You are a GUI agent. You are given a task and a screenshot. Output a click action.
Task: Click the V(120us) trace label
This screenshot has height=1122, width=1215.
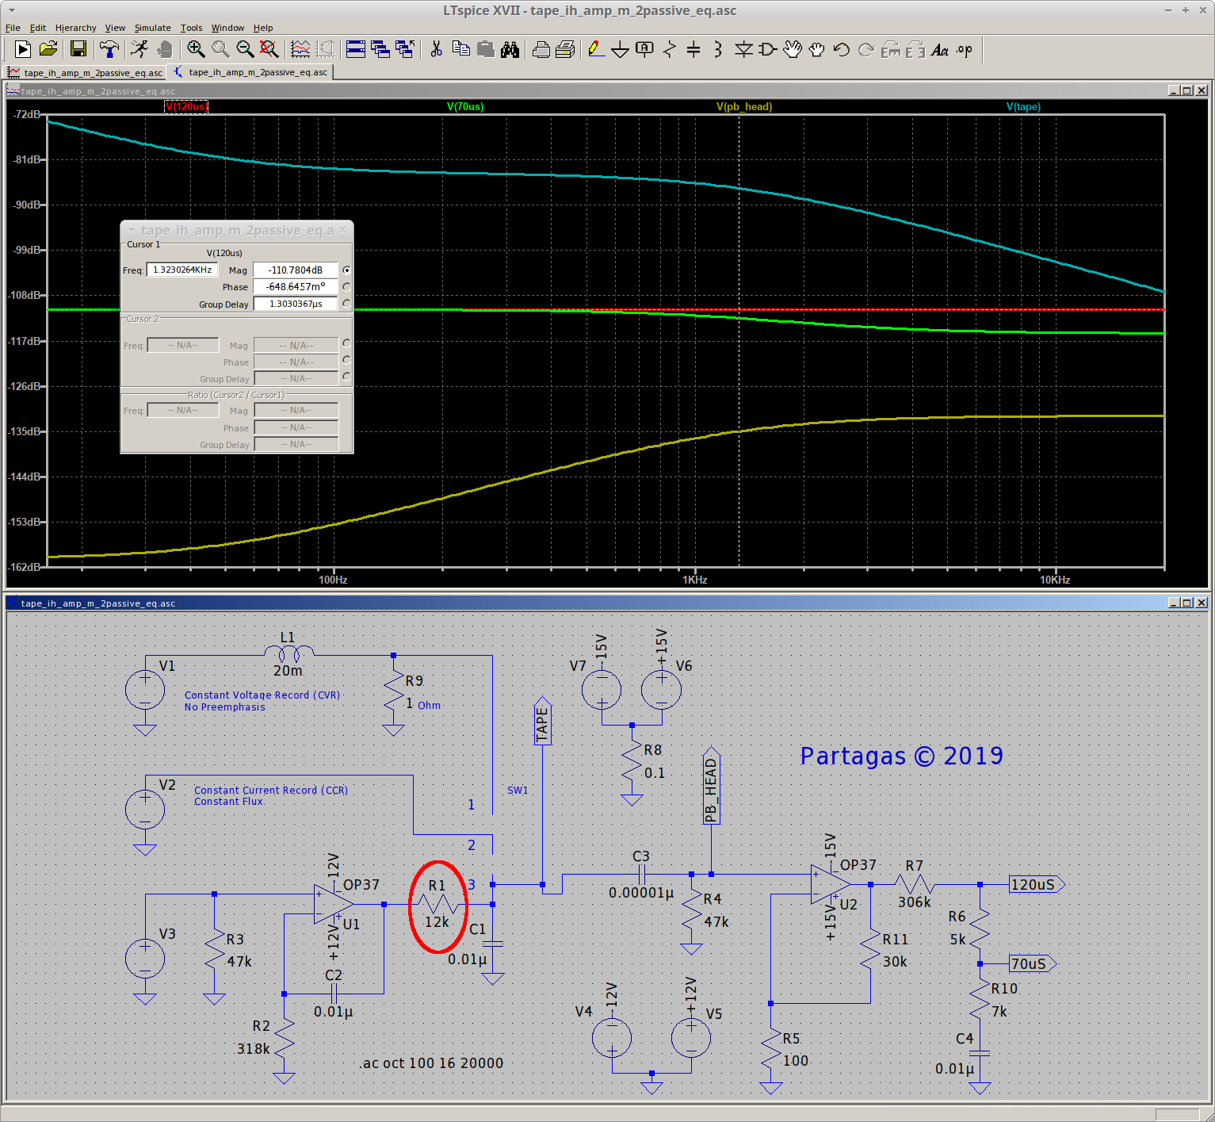click(x=186, y=107)
